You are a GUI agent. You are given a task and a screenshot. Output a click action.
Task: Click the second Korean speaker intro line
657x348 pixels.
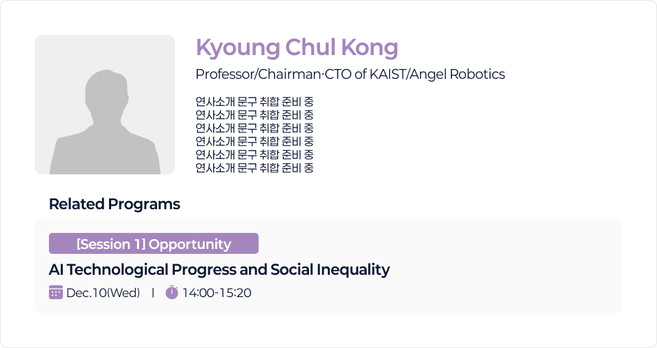[254, 115]
